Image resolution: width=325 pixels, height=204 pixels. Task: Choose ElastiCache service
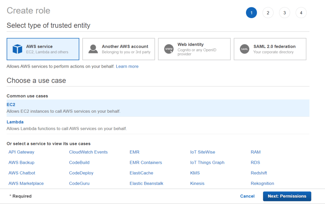141,173
